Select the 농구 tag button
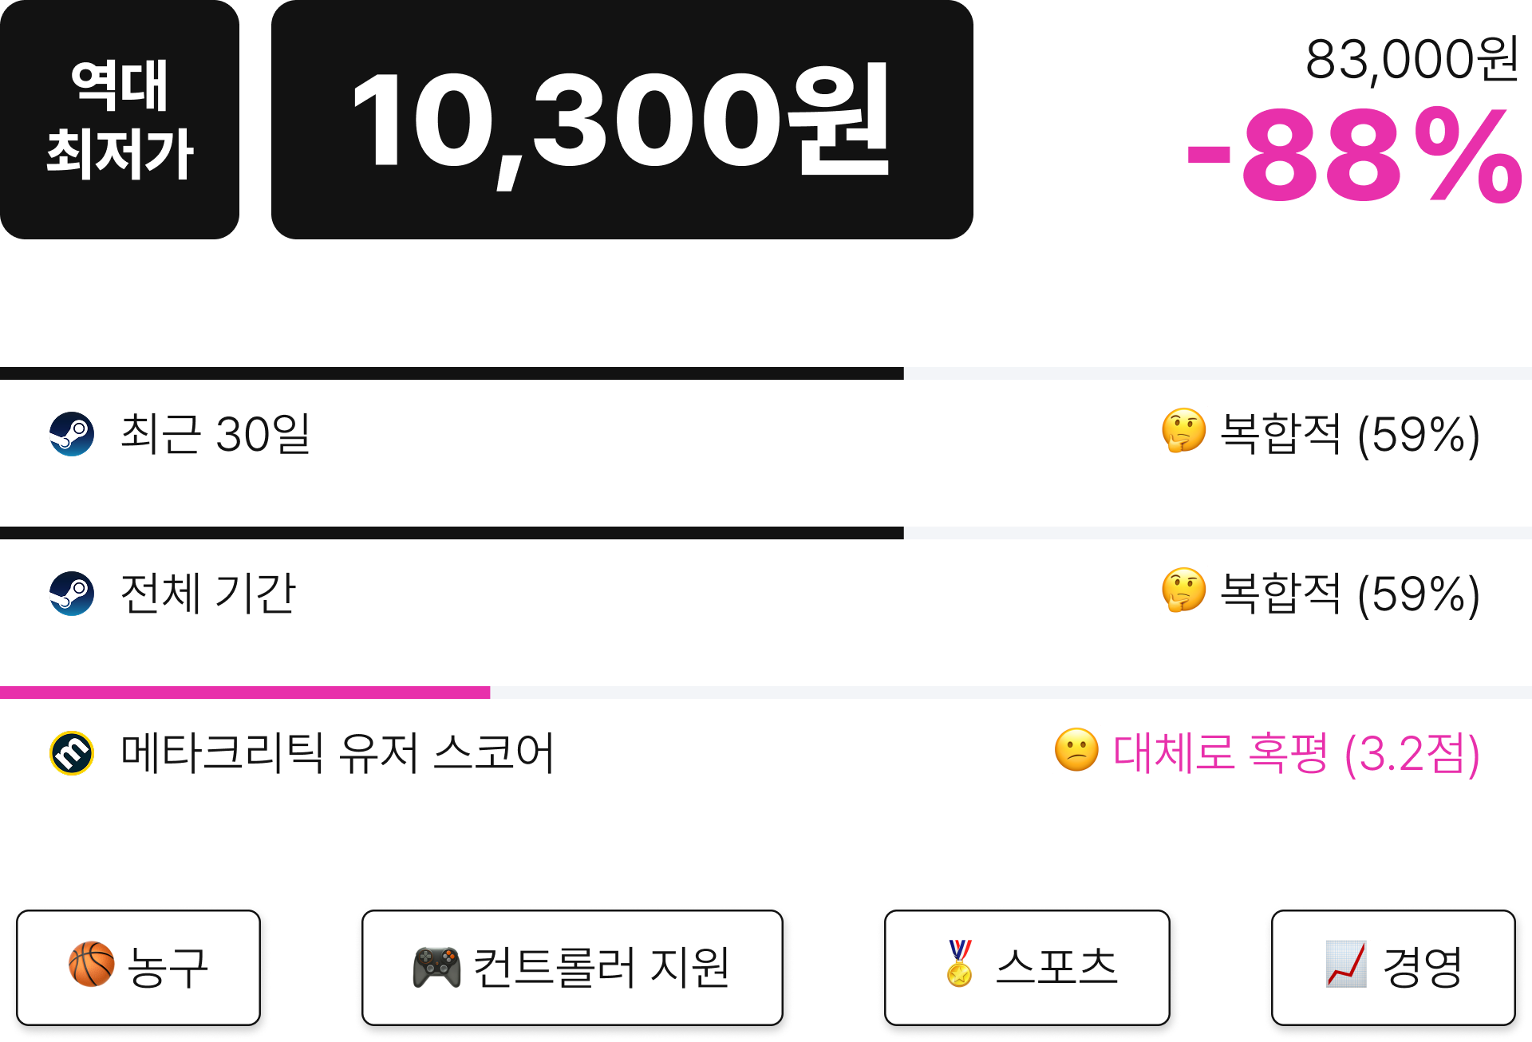 139,968
